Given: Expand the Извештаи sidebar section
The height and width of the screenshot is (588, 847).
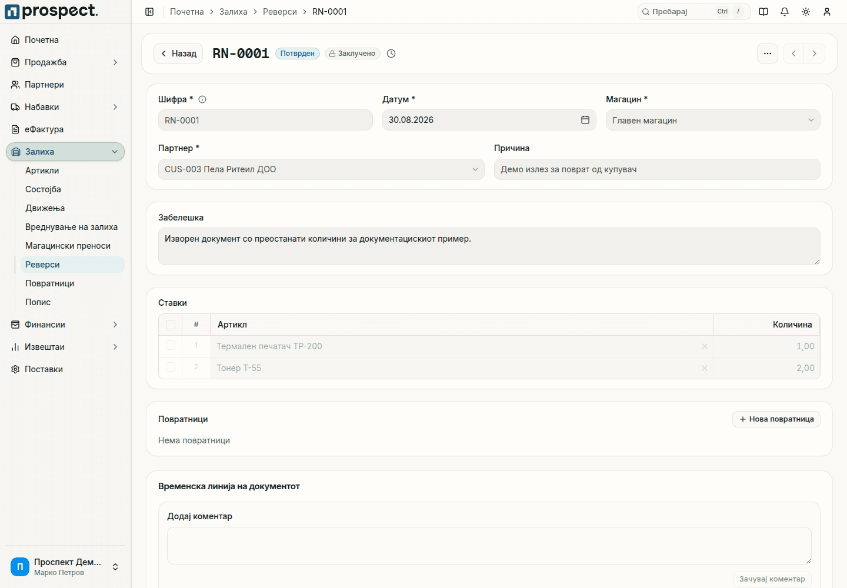Looking at the screenshot, I should click(65, 347).
